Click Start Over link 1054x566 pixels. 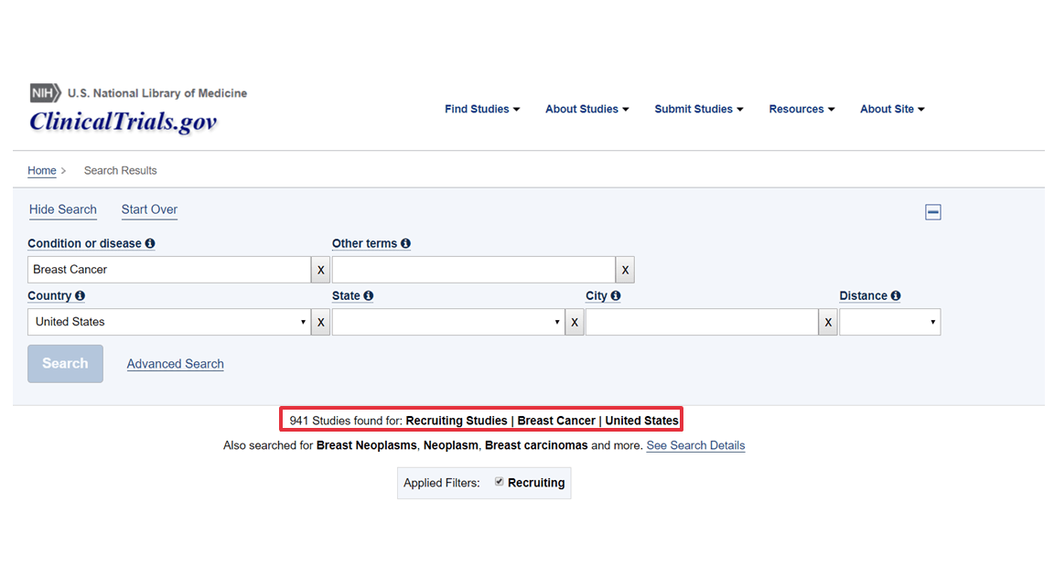coord(149,209)
